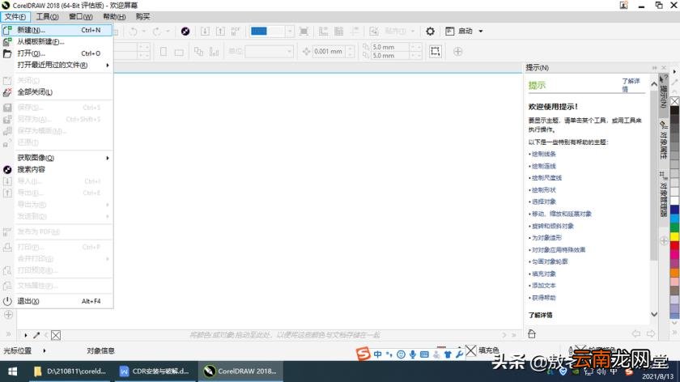Open the 帮助 menu
Screen dimensions: 680x382
click(114, 16)
